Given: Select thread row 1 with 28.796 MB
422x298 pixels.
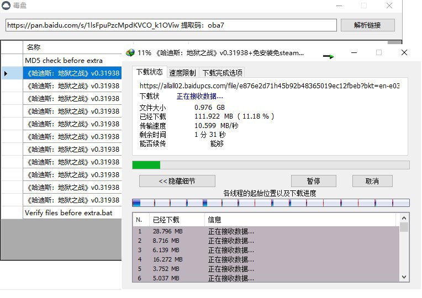Looking at the screenshot, I should (266, 231).
